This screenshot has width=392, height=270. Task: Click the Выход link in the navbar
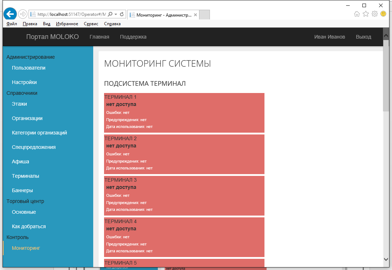coord(363,37)
